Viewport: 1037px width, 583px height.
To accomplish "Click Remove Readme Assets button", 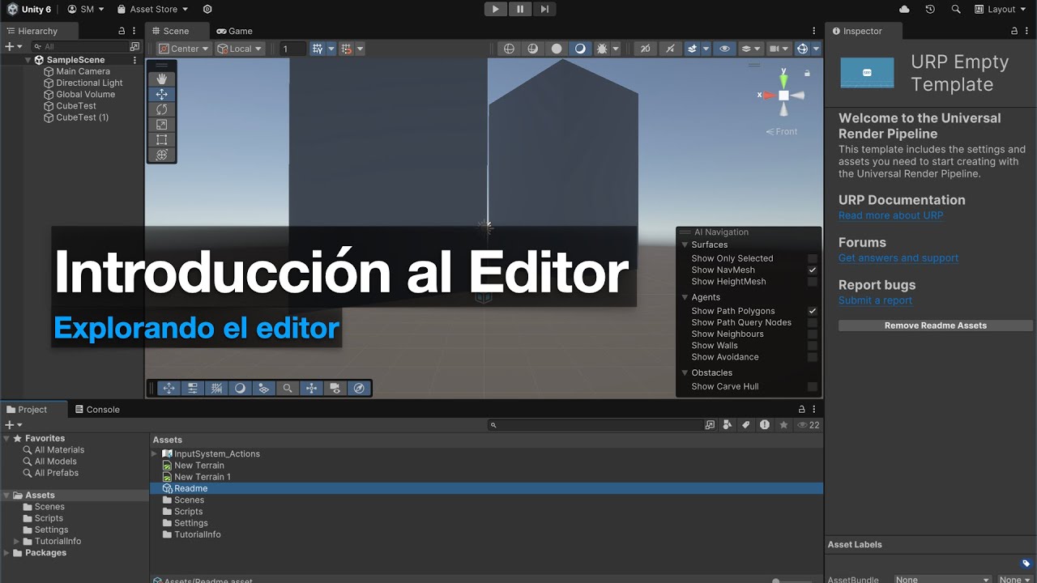I will (935, 326).
